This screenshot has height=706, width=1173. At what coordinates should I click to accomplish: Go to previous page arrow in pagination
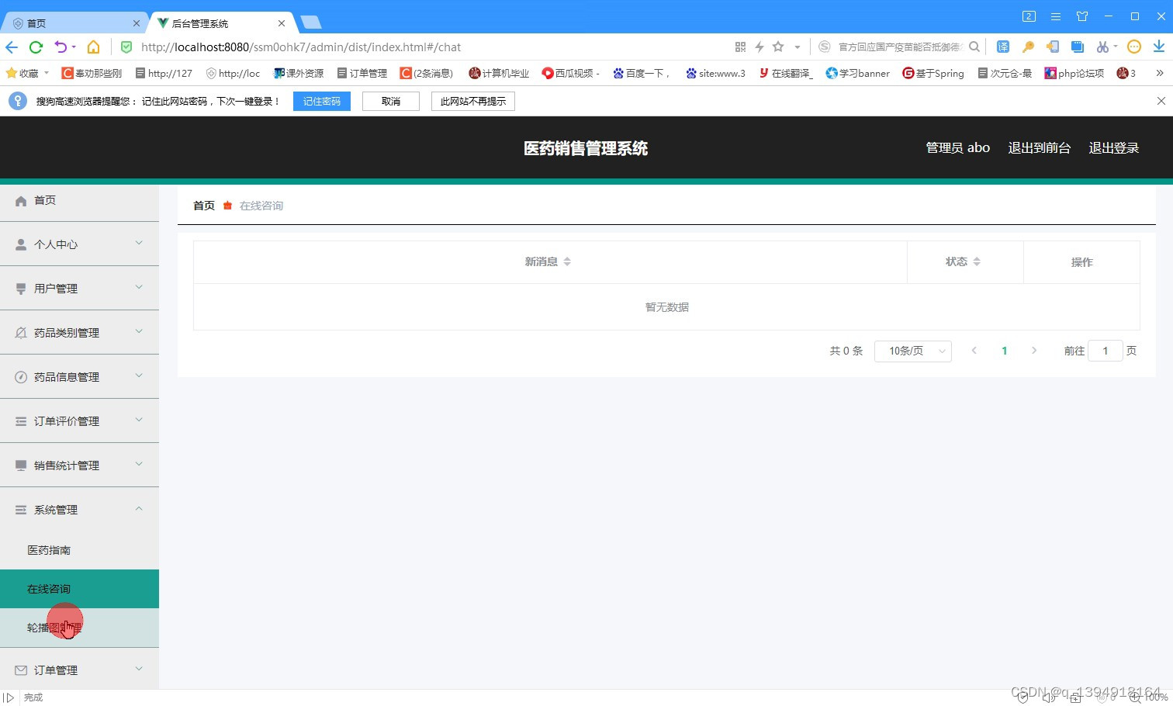pyautogui.click(x=974, y=351)
